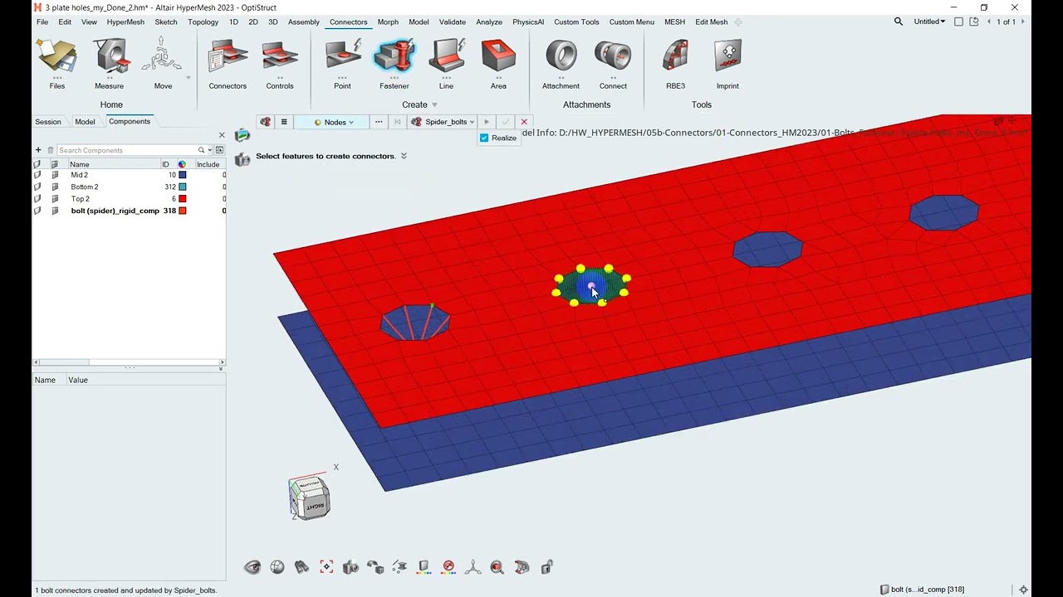Click the Search Components input field

click(126, 150)
